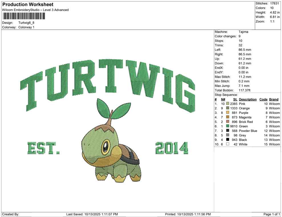Viewport: 282px width, 217px height.
Task: Click the N# column header
Action: 223,99
